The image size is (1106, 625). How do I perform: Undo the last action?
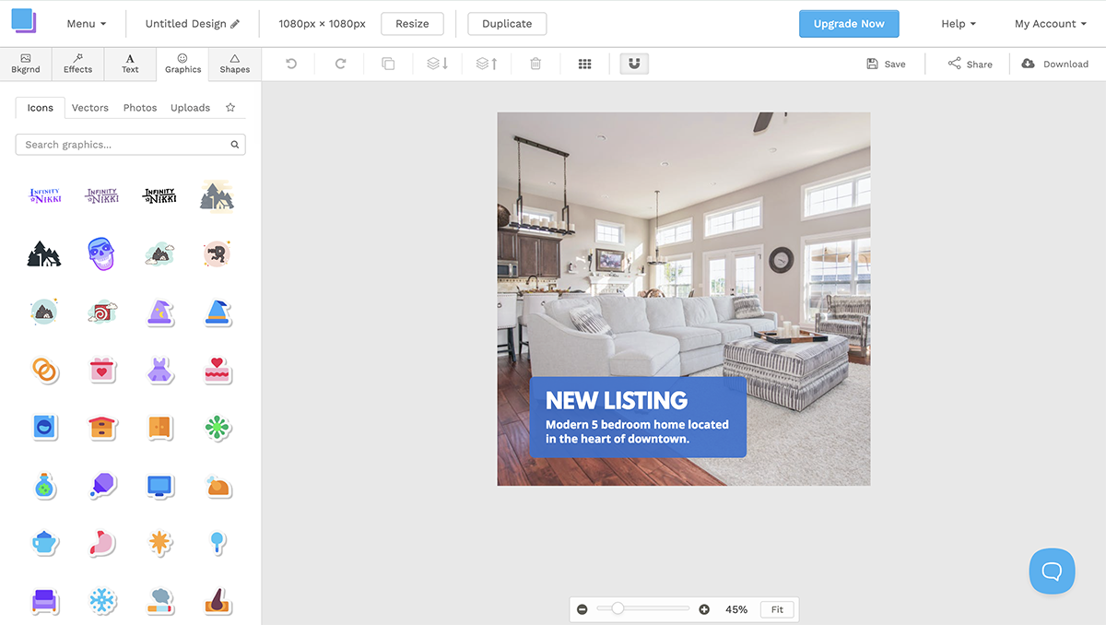point(293,63)
